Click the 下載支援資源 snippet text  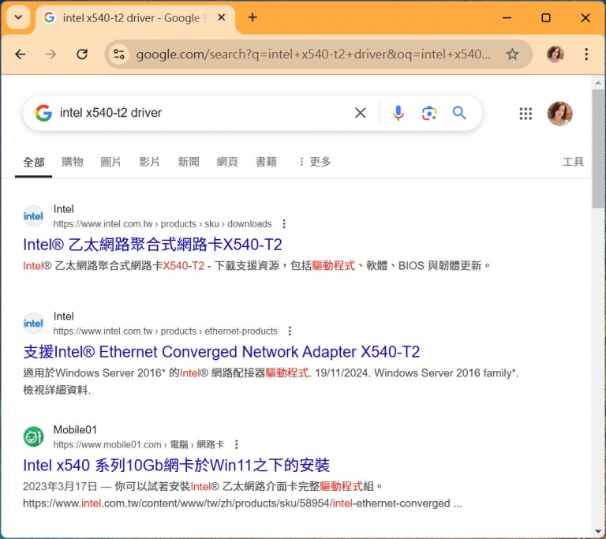pos(247,266)
